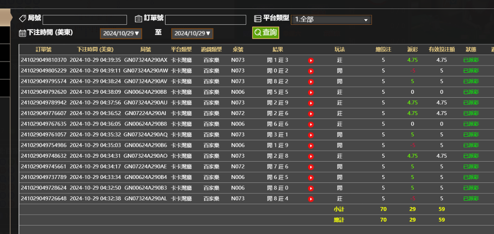The image size is (494, 234).
Task: Expand the start date picker 2024/10/29
Action: click(121, 33)
